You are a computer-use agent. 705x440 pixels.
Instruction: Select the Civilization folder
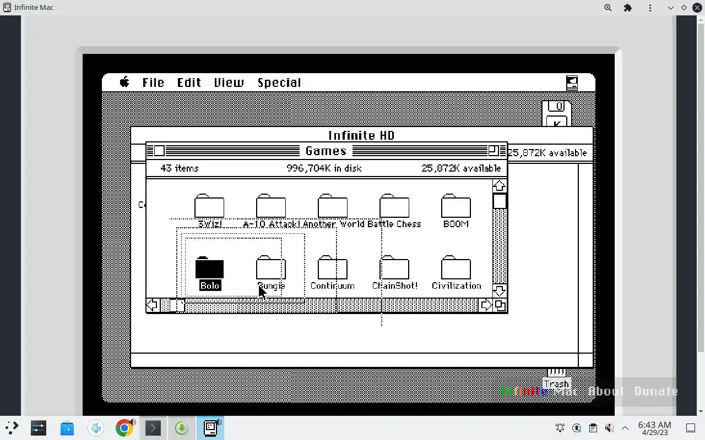point(456,273)
